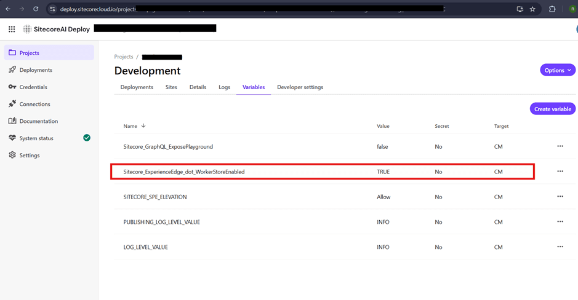Switch to the Deployments tab
Image resolution: width=578 pixels, height=300 pixels.
[x=137, y=87]
